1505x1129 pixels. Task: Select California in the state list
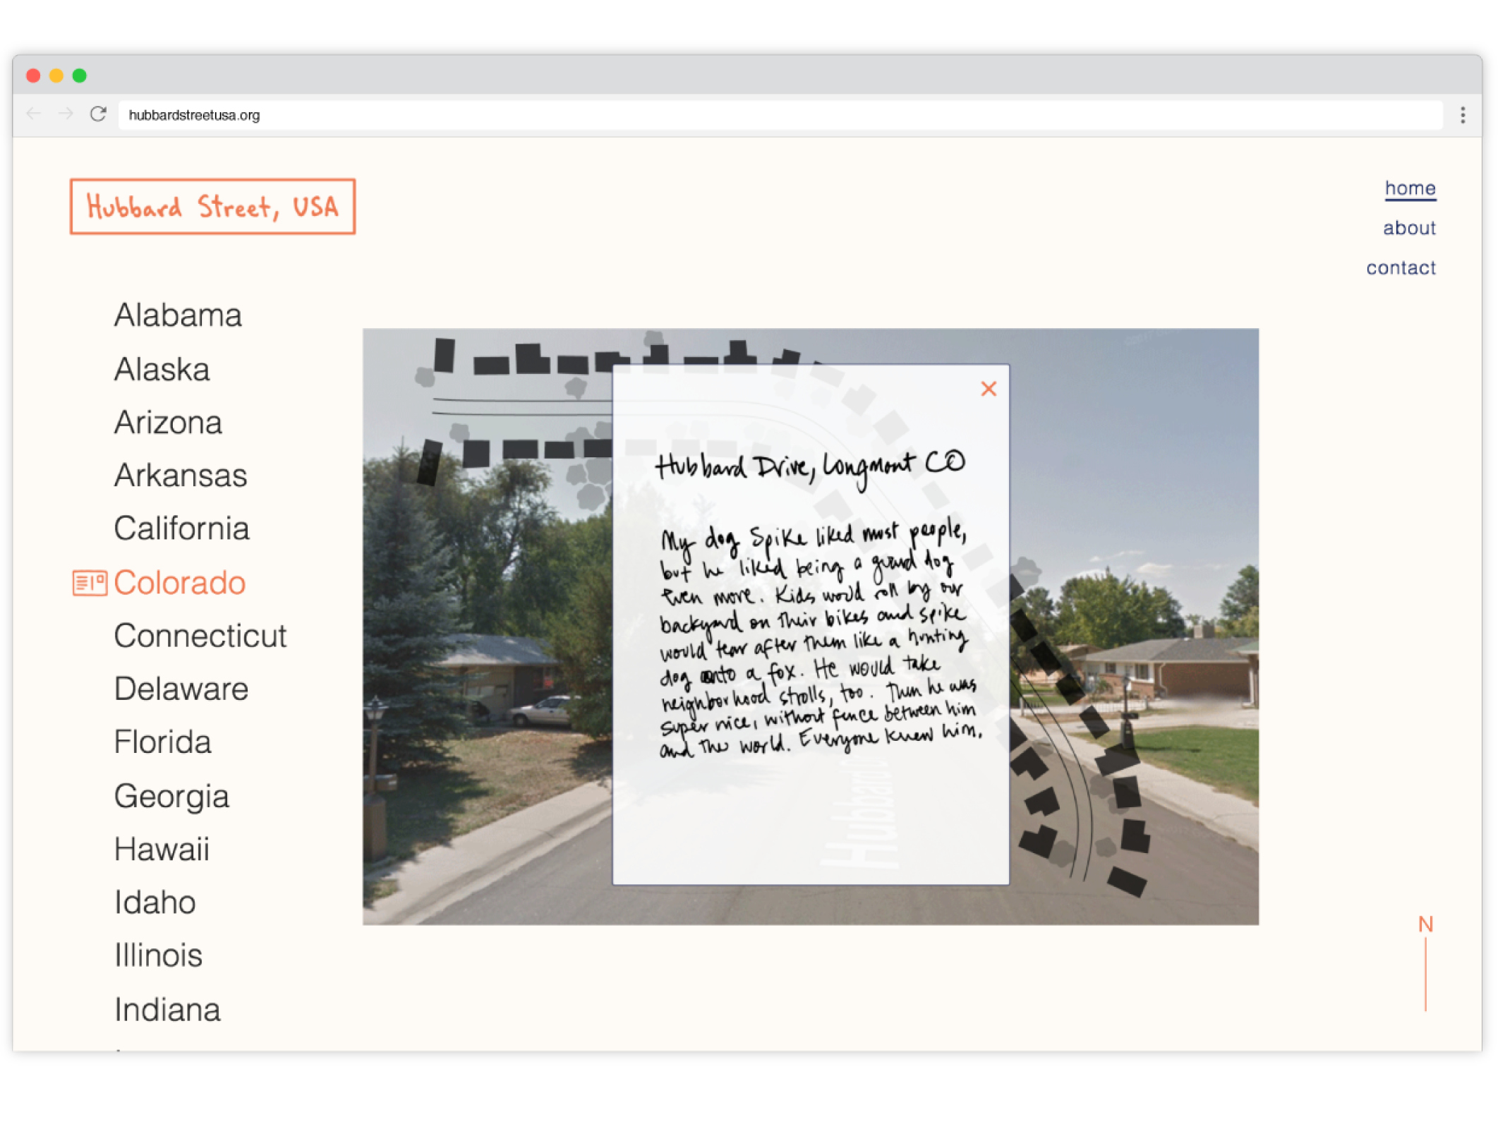pyautogui.click(x=181, y=529)
